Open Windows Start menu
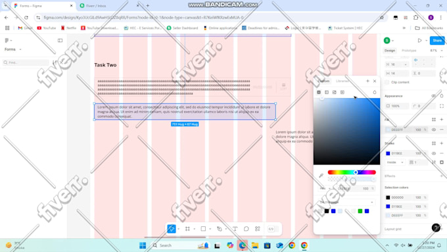 pos(143,245)
